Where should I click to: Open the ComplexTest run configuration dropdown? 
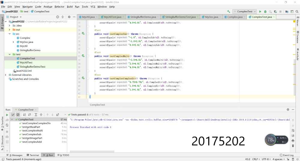point(244,11)
